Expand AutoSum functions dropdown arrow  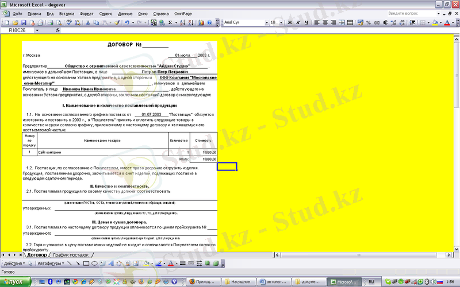[176, 22]
